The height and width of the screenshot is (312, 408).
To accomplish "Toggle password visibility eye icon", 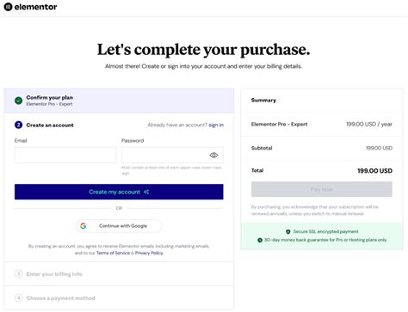I will pos(213,155).
